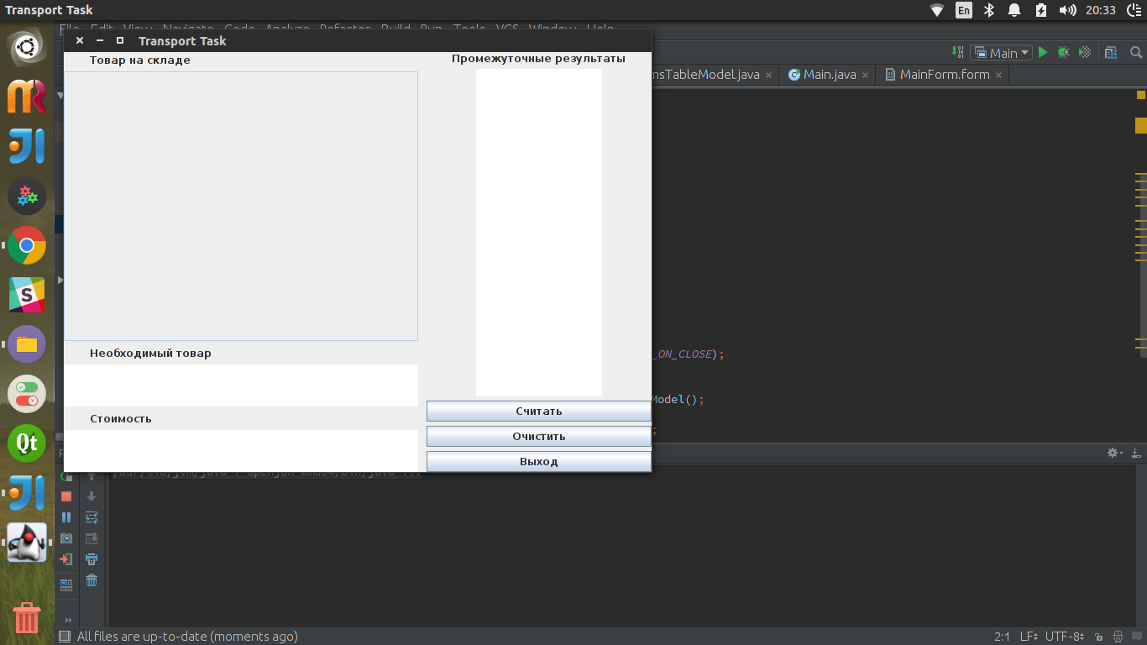Open the session power menu
1147x645 pixels.
[1133, 10]
